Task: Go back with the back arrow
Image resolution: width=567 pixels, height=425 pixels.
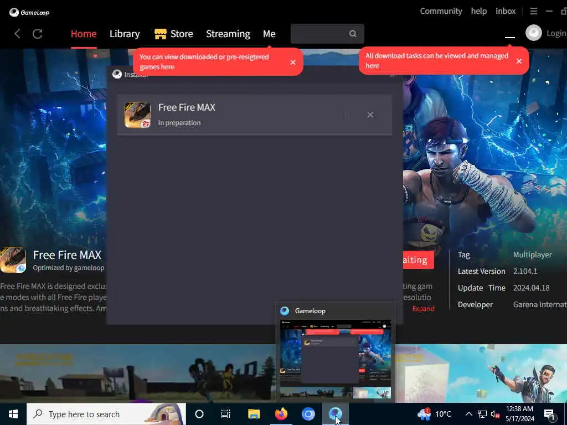Action: click(x=17, y=34)
